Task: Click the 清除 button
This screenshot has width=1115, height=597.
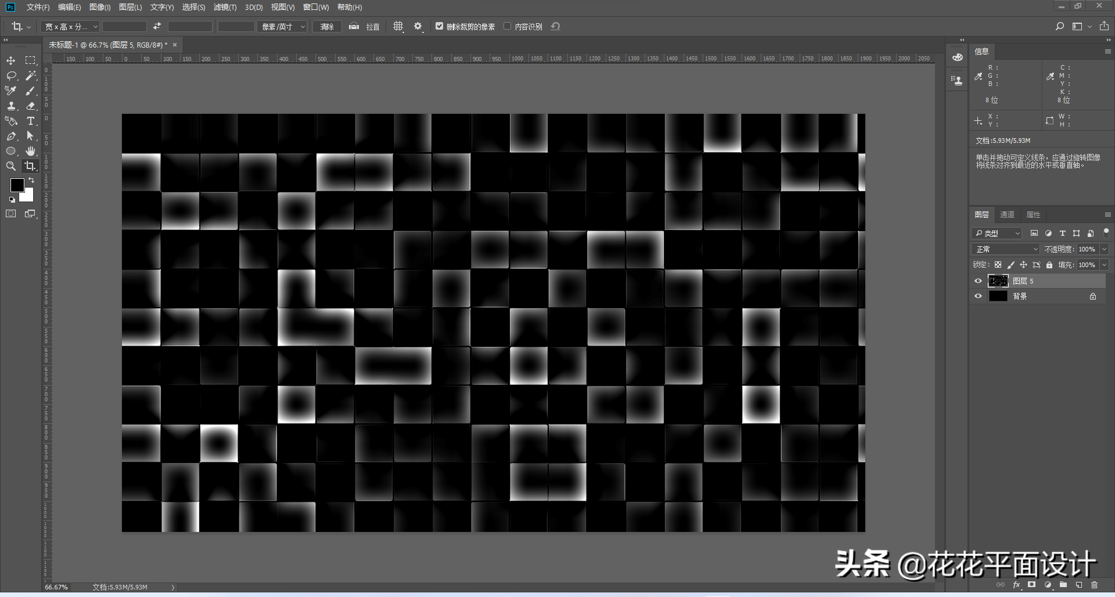Action: coord(327,27)
